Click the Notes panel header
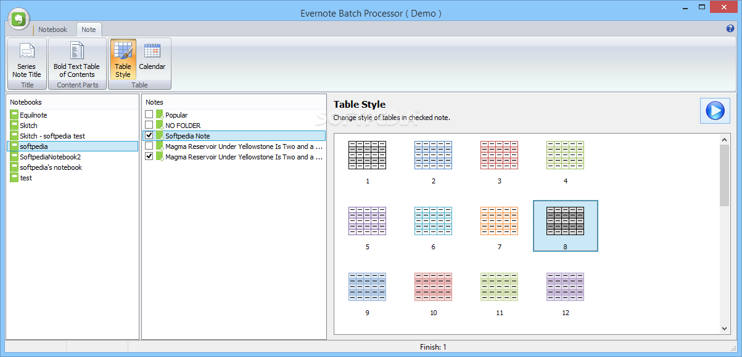The width and height of the screenshot is (742, 357). [234, 102]
